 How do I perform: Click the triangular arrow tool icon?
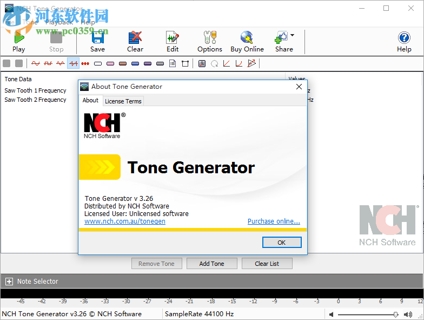(251, 64)
